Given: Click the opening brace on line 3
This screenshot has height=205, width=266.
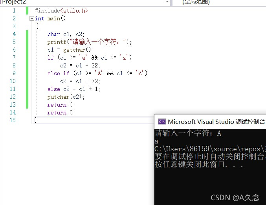Looking at the screenshot, I should coord(37,26).
